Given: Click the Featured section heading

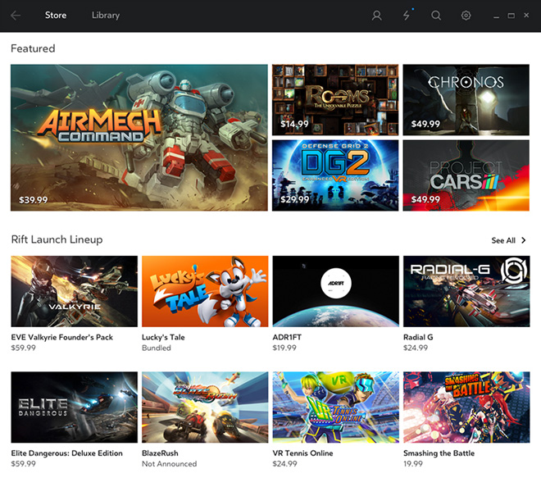Looking at the screenshot, I should (x=33, y=48).
